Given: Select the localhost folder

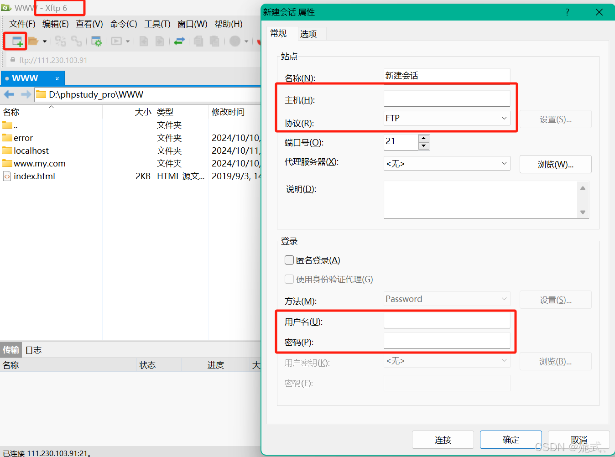Looking at the screenshot, I should click(x=130, y=151).
